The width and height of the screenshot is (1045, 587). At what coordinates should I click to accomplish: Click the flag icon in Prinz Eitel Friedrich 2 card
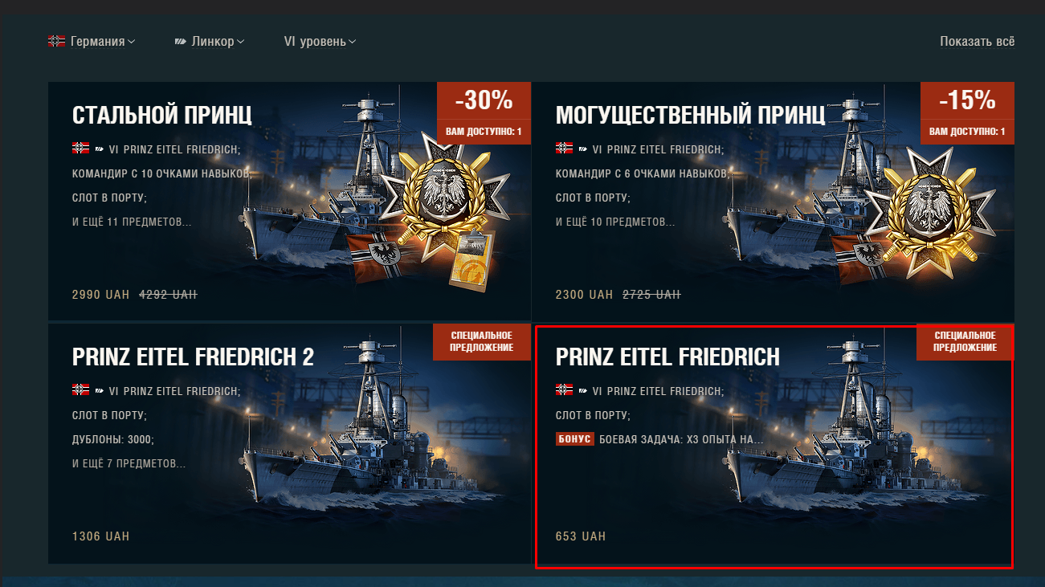[80, 389]
